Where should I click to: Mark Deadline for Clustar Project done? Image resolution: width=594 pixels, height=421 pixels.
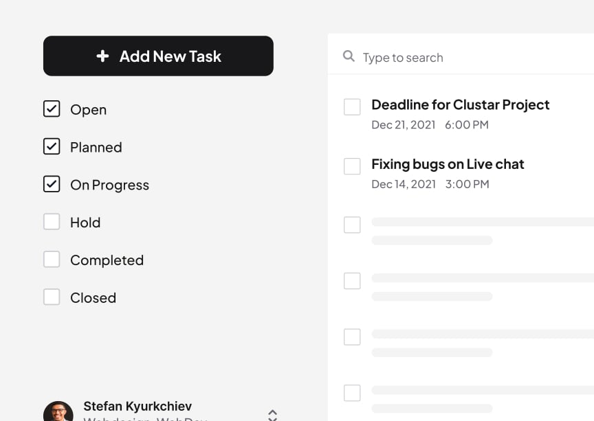point(352,106)
